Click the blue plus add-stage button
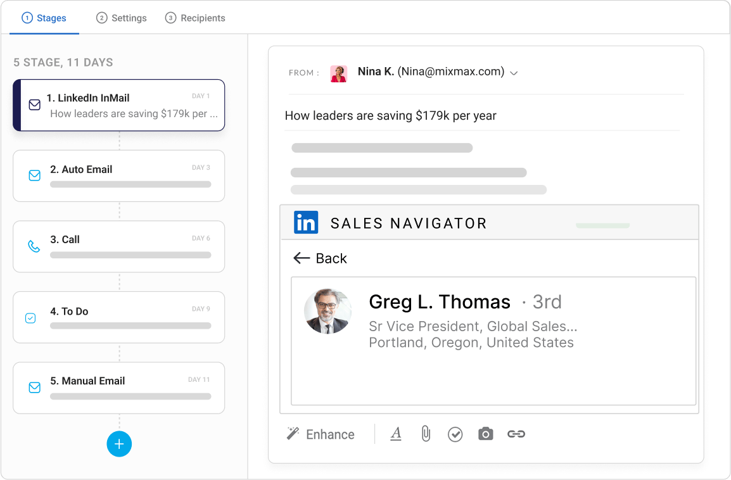The width and height of the screenshot is (731, 480). (x=119, y=444)
